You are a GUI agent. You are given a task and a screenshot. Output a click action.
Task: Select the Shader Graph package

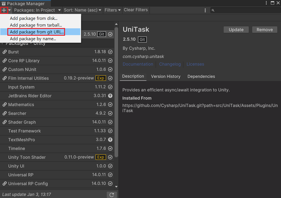click(57, 122)
